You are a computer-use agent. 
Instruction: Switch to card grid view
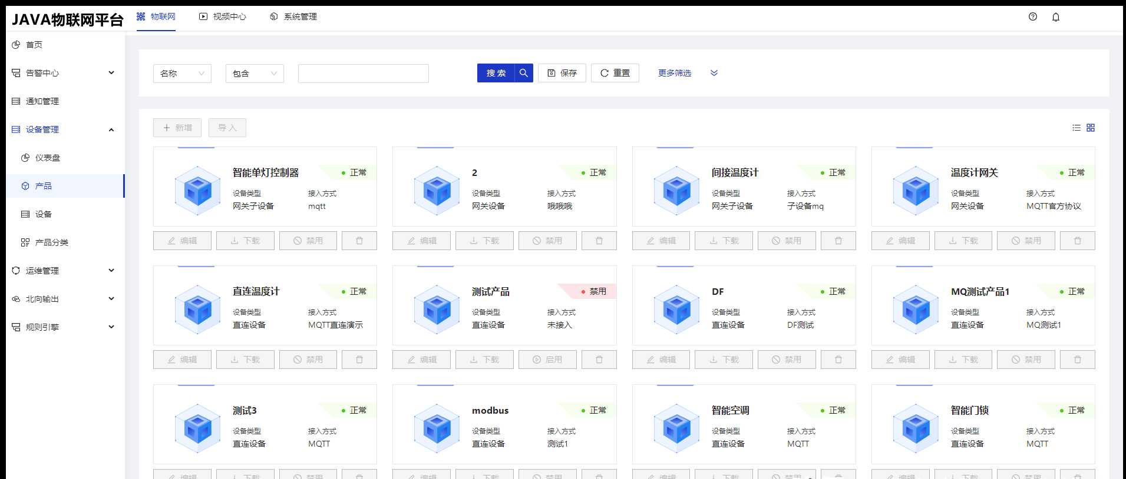(x=1091, y=128)
